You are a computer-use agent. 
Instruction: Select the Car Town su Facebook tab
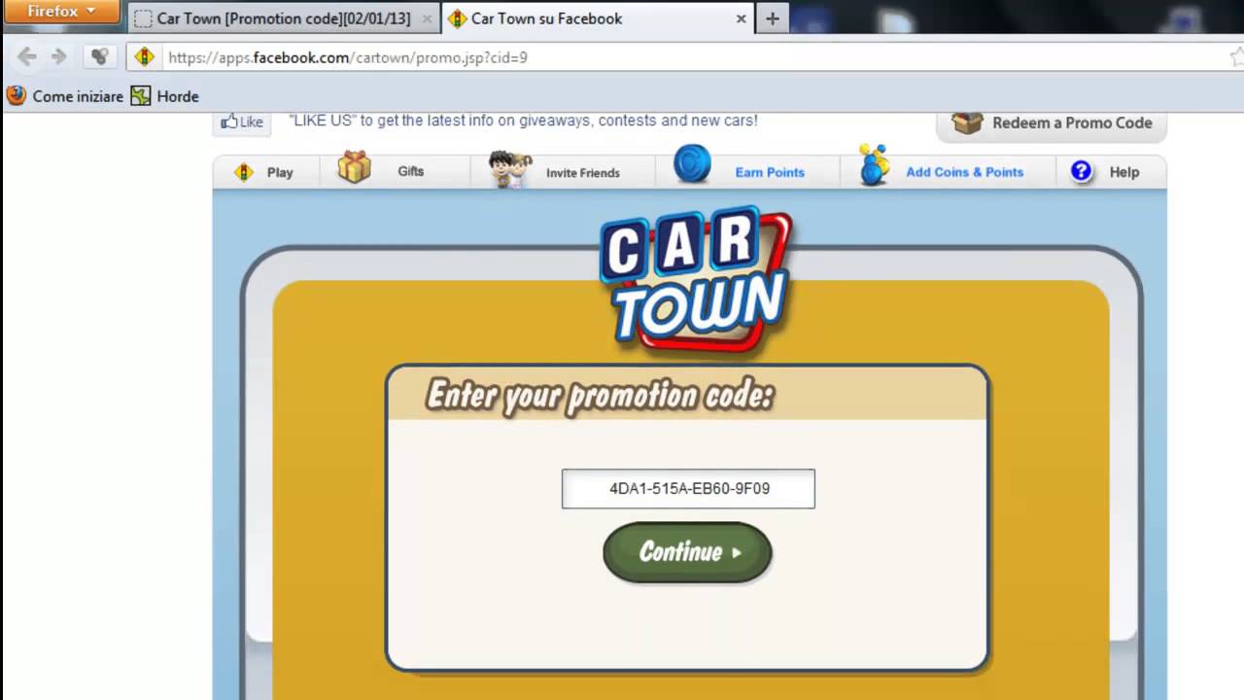click(597, 18)
